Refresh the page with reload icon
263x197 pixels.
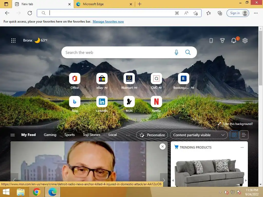point(30,13)
